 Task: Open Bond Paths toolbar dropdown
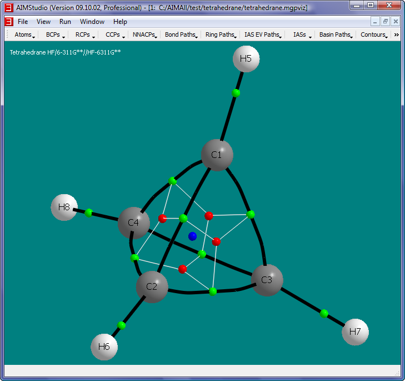tap(181, 34)
